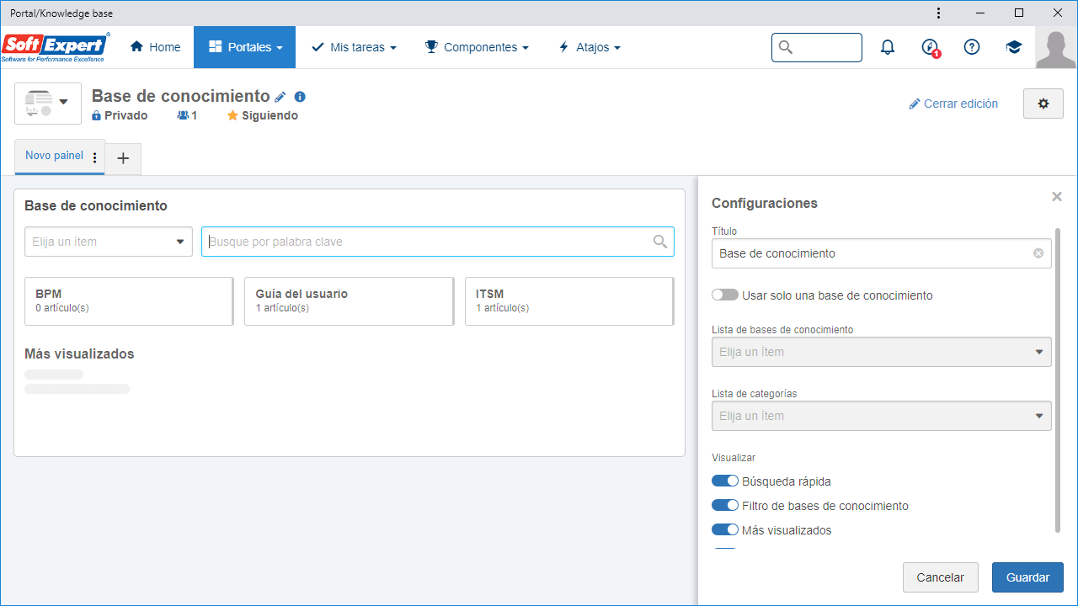Expand the Componentes menu

click(477, 47)
